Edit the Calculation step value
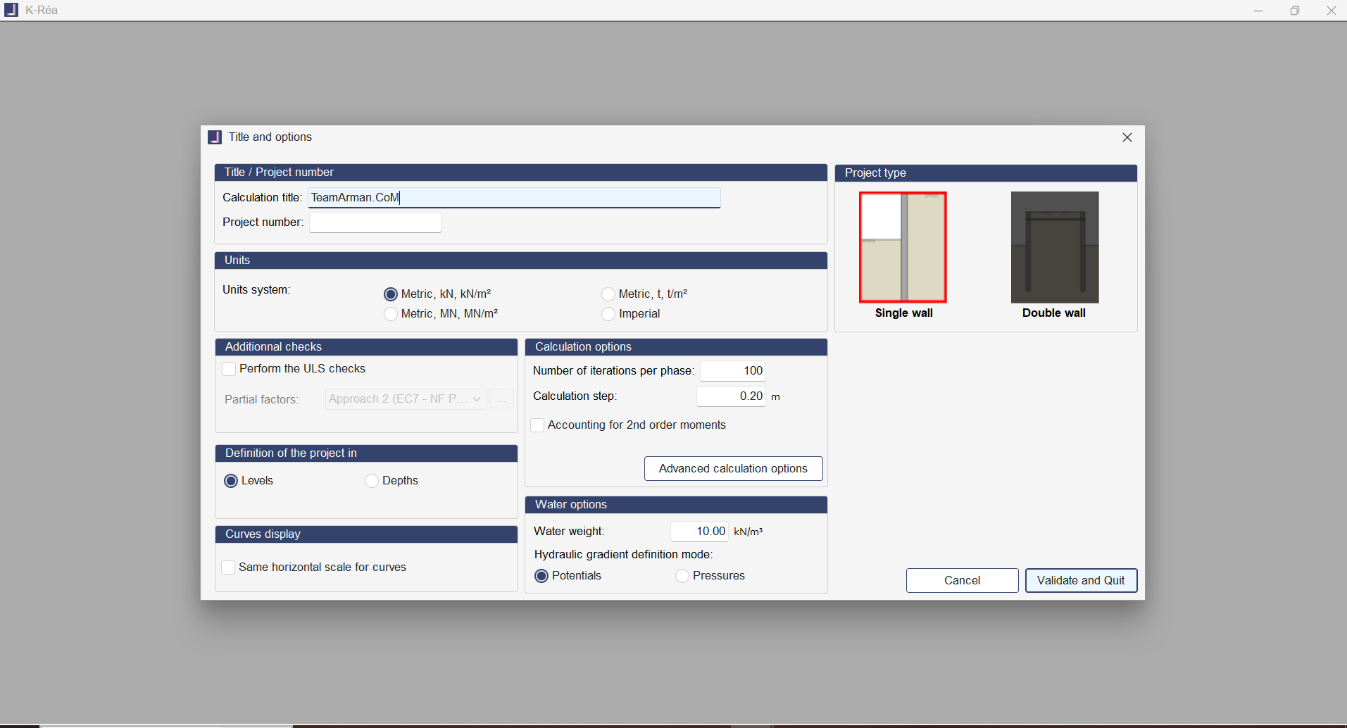The height and width of the screenshot is (728, 1347). [731, 396]
